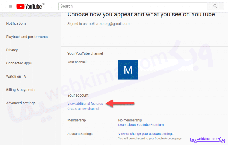228x145 pixels.
Task: Open Notifications settings
Action: [x=16, y=23]
